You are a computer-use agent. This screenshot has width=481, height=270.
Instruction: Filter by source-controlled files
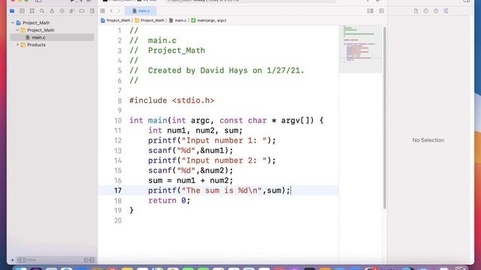pos(92,260)
